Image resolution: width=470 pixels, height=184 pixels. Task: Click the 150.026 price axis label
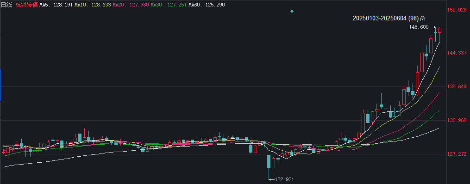(457, 10)
